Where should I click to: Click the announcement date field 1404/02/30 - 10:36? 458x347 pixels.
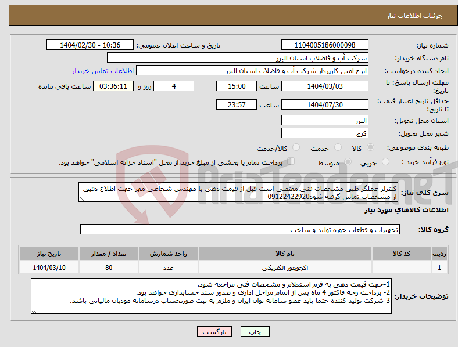(x=90, y=45)
